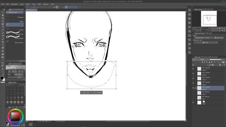Open the Animation menu
The image size is (226, 127).
[14, 4]
